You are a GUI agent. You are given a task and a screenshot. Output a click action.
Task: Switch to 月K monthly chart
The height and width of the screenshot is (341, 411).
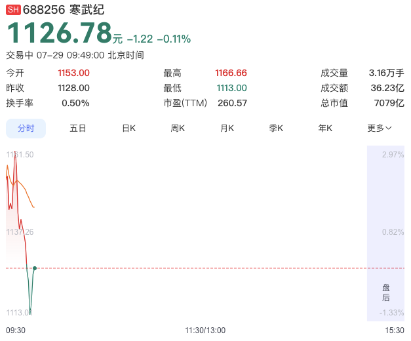pos(227,129)
